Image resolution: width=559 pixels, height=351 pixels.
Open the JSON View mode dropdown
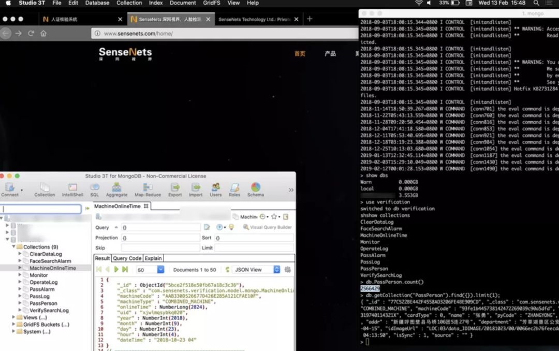(x=276, y=270)
